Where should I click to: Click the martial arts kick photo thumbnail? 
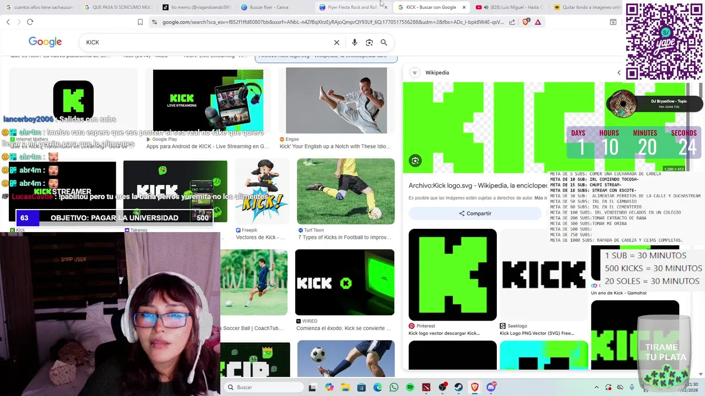[x=336, y=101]
